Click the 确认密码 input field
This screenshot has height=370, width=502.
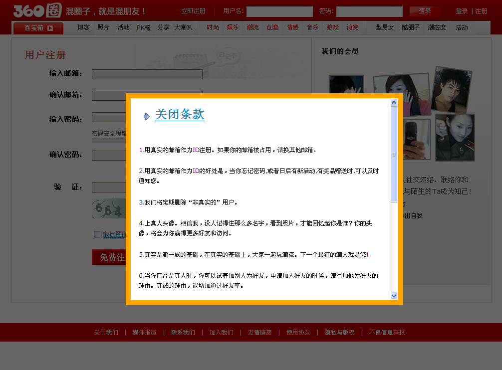[109, 156]
